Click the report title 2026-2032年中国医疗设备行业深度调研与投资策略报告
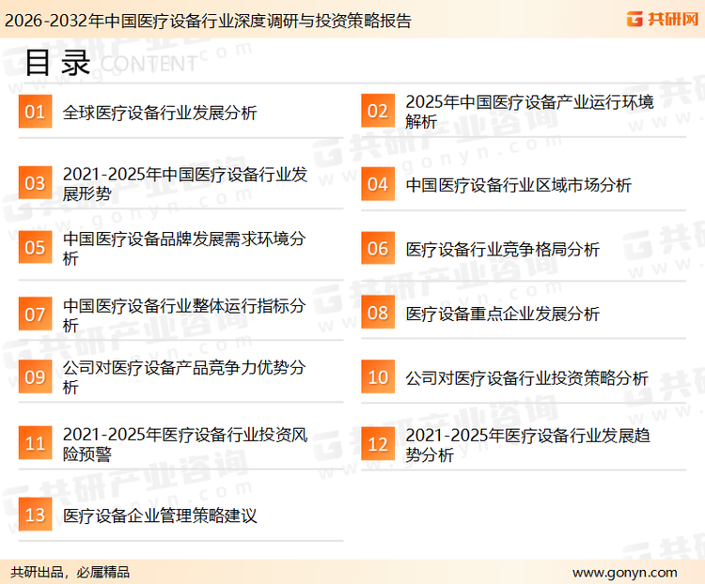Viewport: 705px width, 584px height. [x=208, y=21]
